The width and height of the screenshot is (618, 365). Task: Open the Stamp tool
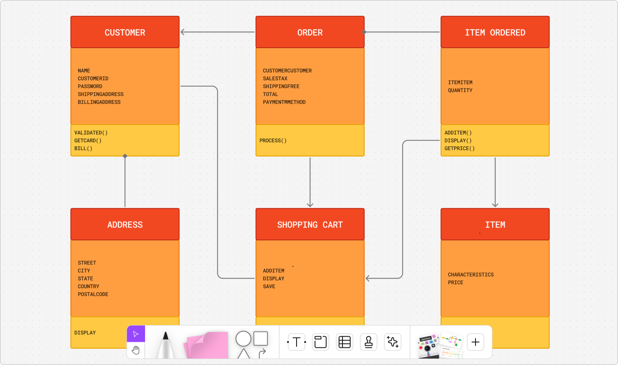368,342
